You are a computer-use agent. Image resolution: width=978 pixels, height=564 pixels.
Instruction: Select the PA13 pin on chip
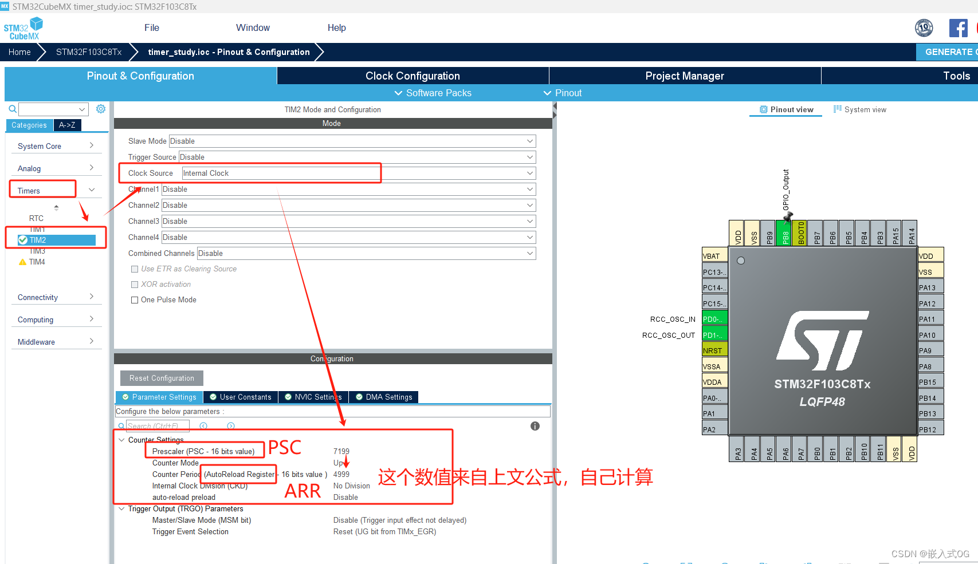click(x=931, y=287)
